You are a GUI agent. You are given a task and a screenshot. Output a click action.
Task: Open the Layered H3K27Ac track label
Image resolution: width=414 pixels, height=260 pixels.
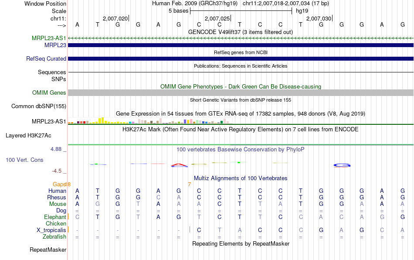[28, 136]
